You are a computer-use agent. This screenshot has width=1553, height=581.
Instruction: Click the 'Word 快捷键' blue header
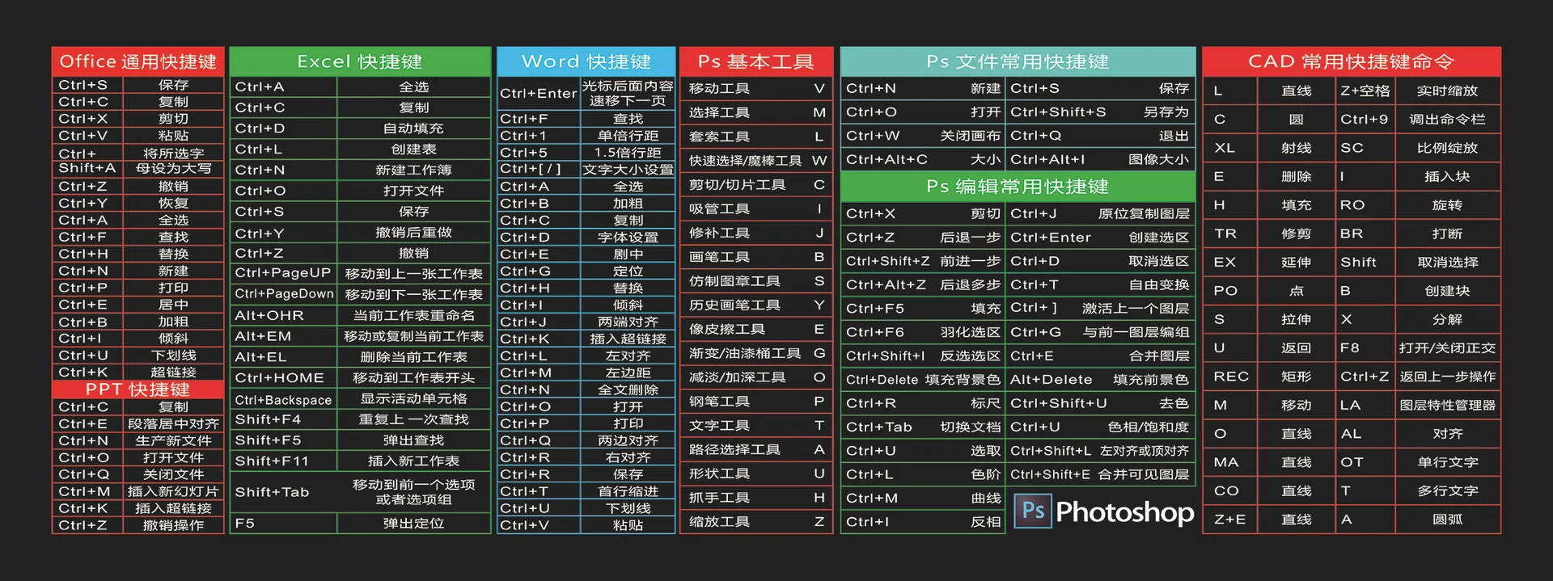coord(586,61)
